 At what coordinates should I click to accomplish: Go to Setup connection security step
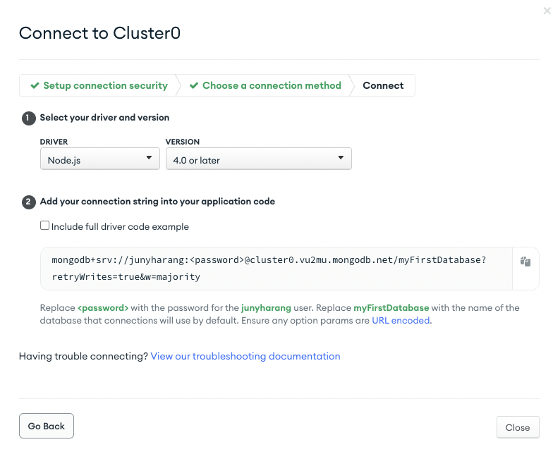(x=99, y=85)
